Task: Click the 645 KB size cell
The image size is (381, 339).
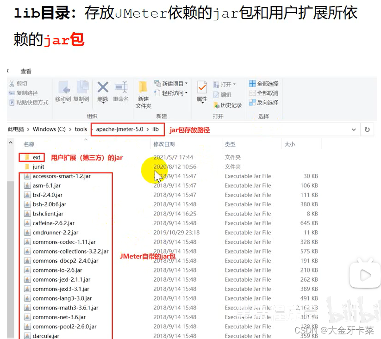Action: (309, 223)
